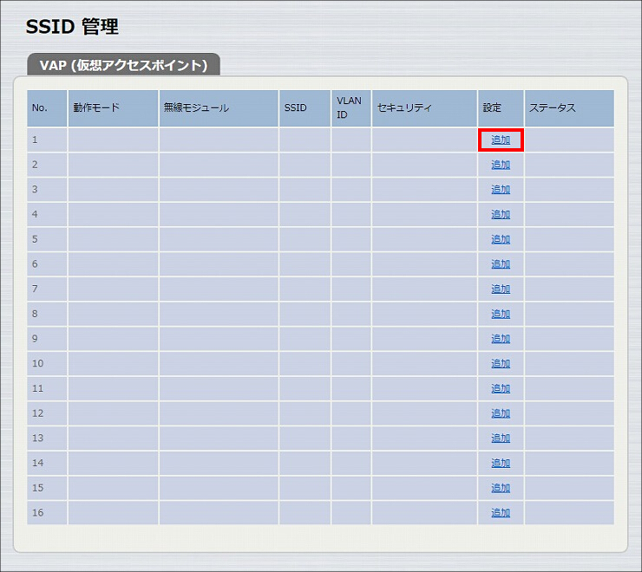642x572 pixels.
Task: Click the 設定 column header
Action: coord(501,108)
